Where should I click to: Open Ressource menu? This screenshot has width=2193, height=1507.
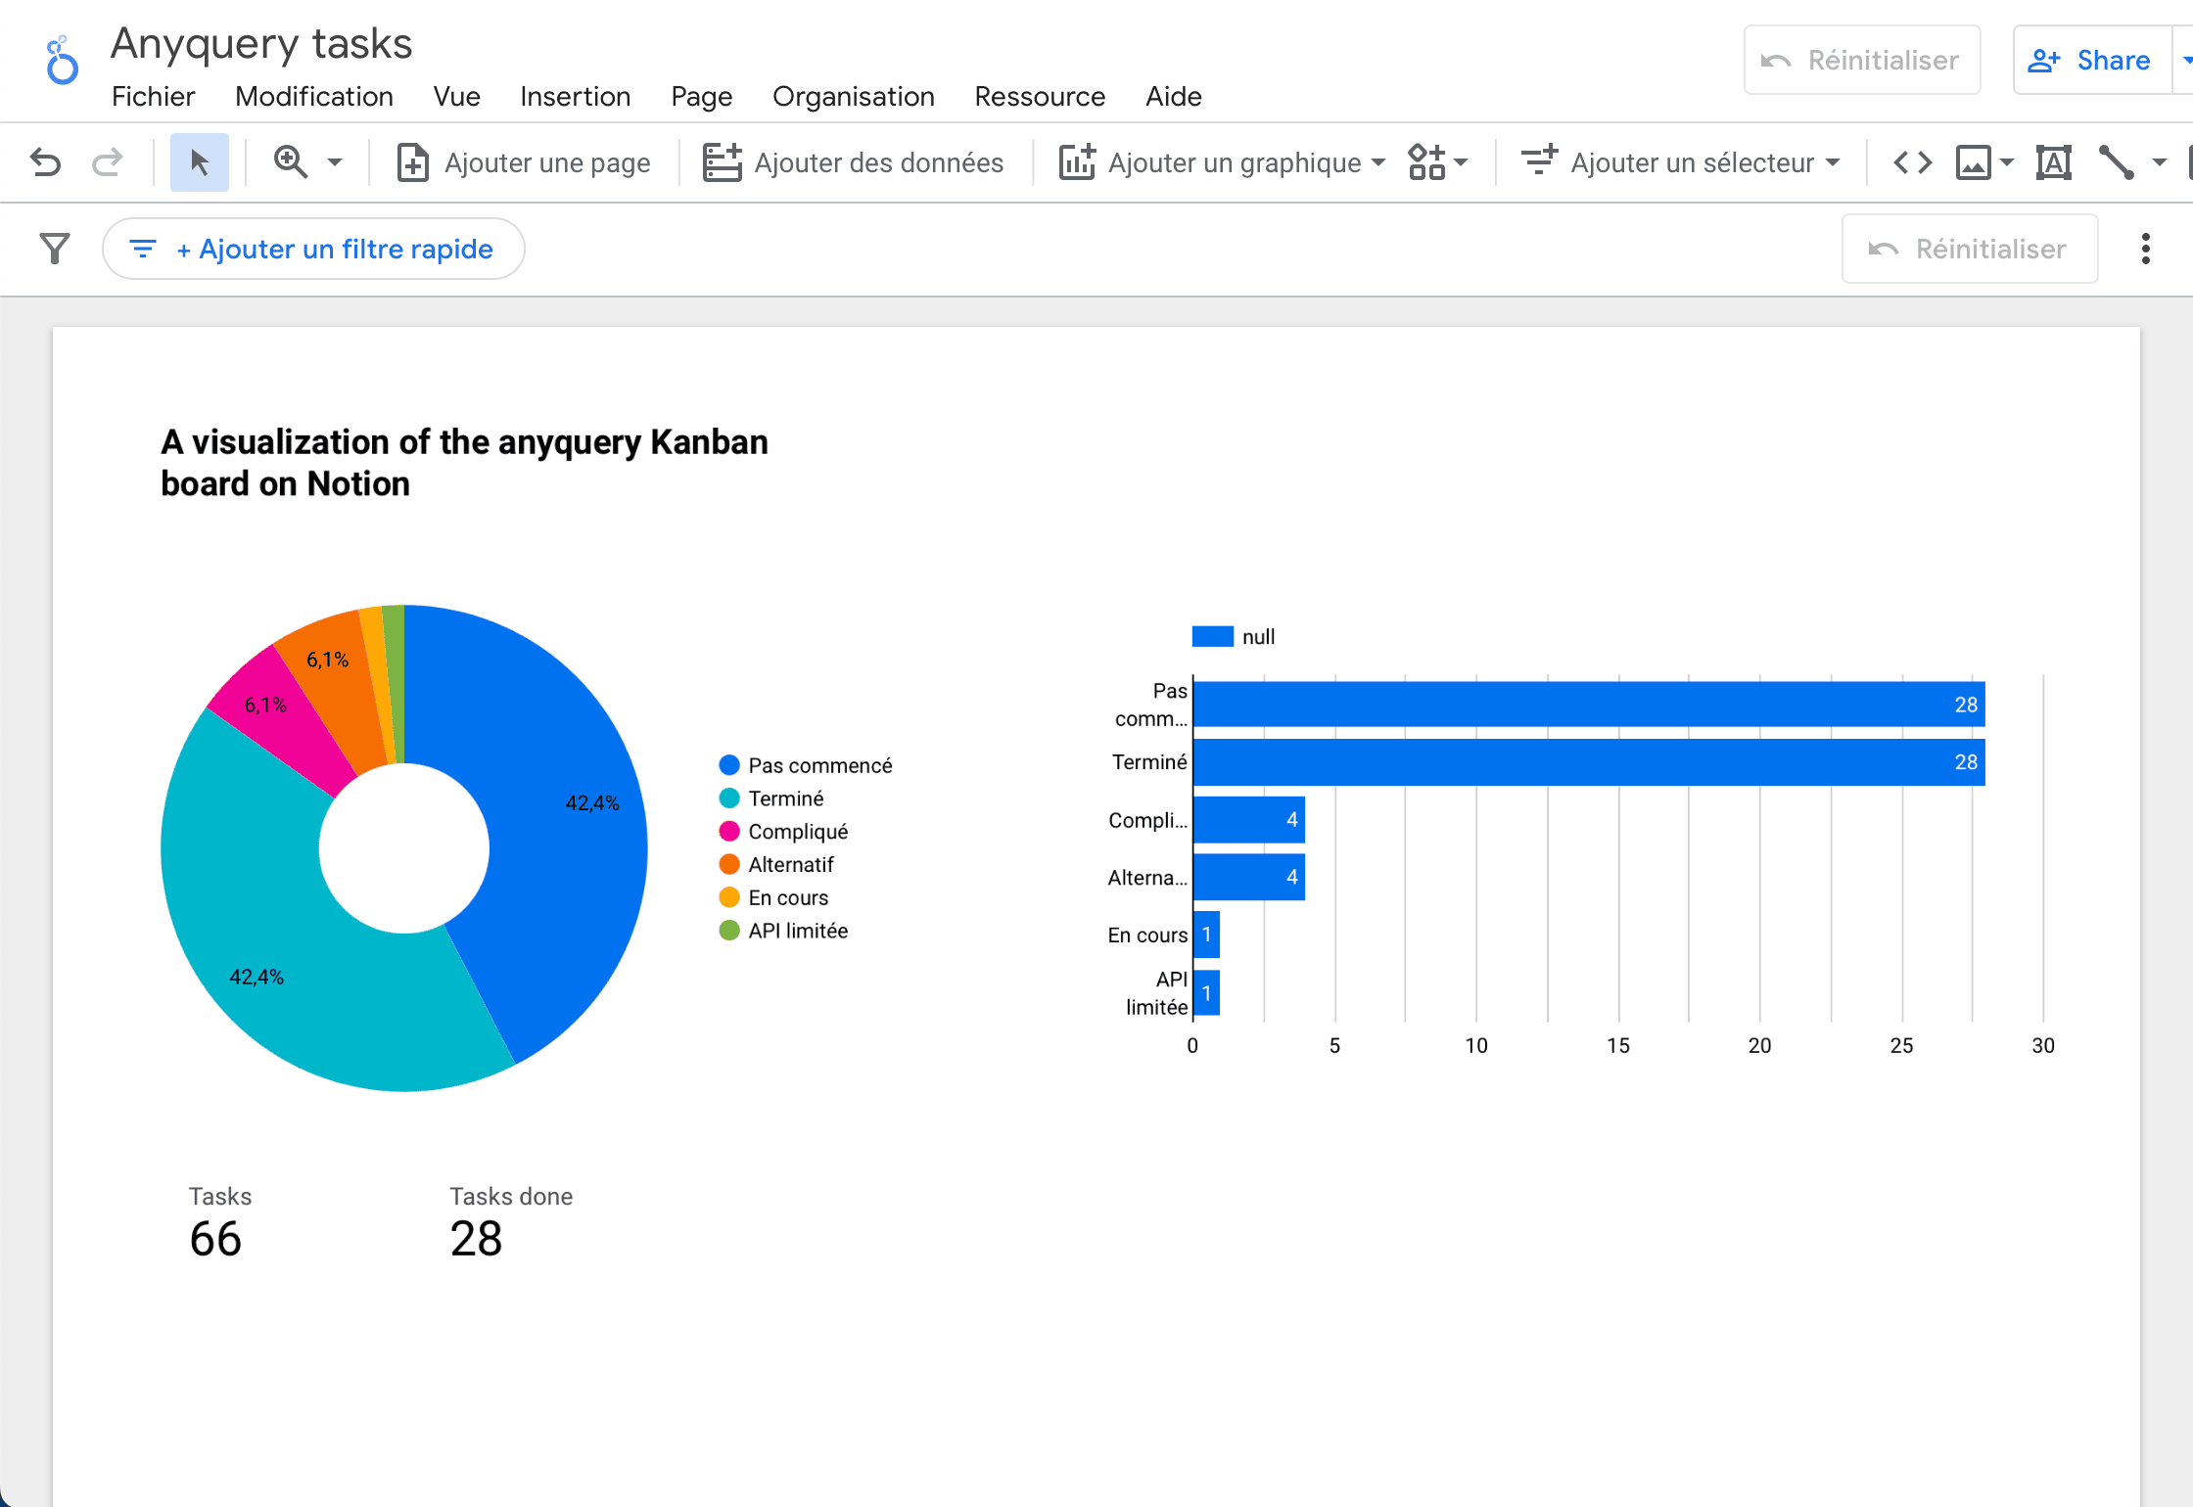[x=1040, y=96]
